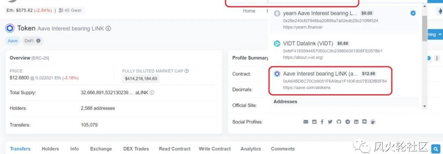Viewport: 443px width, 154px height.
Task: Open the Discord social profile icon
Action: click(365, 122)
